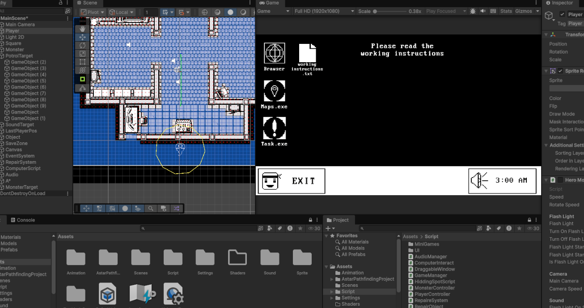Select GameObject (5) in Hierarchy
584x308 pixels.
(x=28, y=81)
